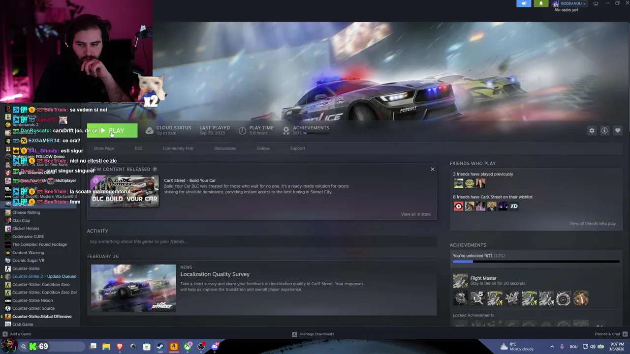
Task: Open Discord from the taskbar
Action: [x=215, y=347]
